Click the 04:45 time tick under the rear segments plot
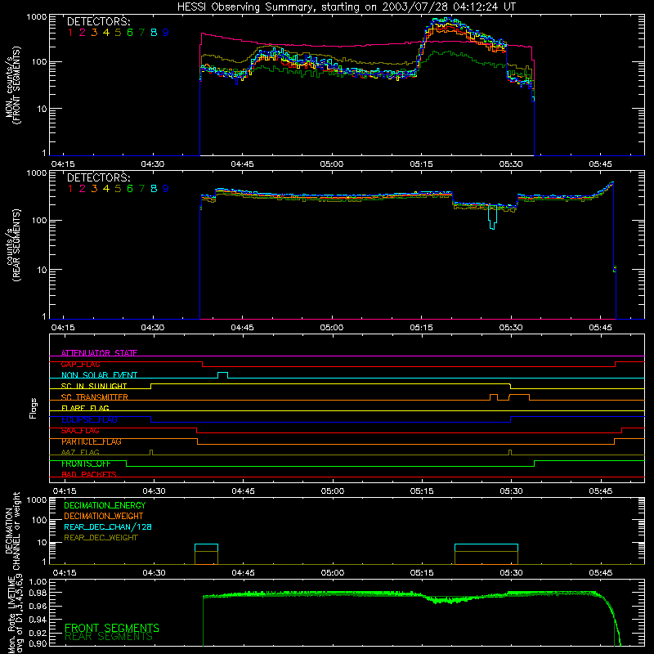This screenshot has width=654, height=654. coord(242,328)
